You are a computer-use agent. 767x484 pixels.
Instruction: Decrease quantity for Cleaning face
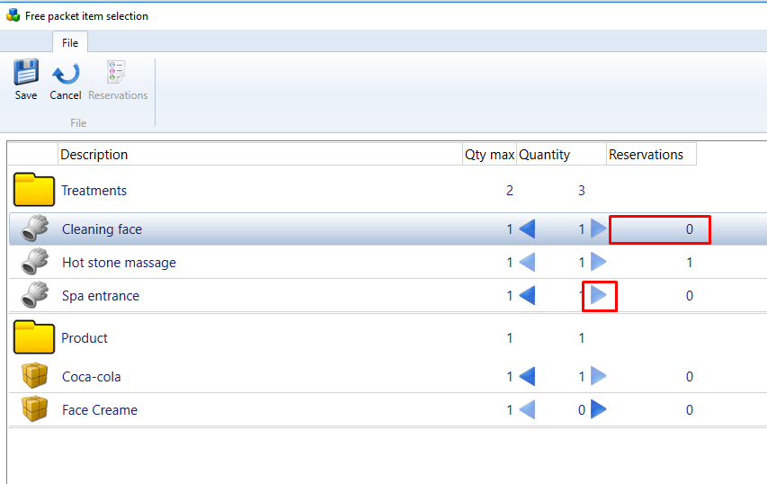click(x=527, y=229)
